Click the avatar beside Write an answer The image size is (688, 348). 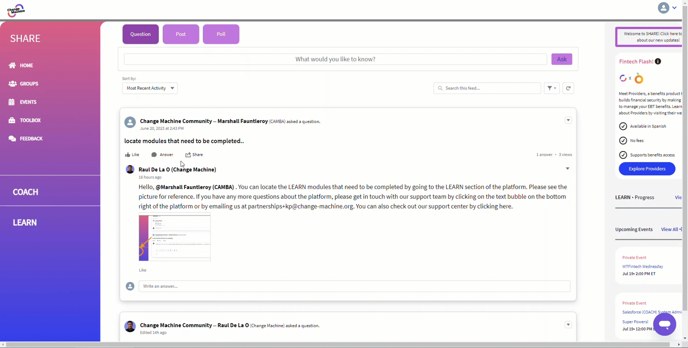(130, 286)
